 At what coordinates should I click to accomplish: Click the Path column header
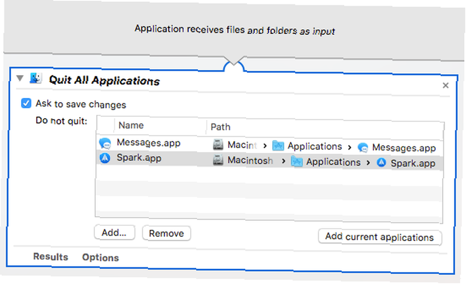pyautogui.click(x=220, y=127)
